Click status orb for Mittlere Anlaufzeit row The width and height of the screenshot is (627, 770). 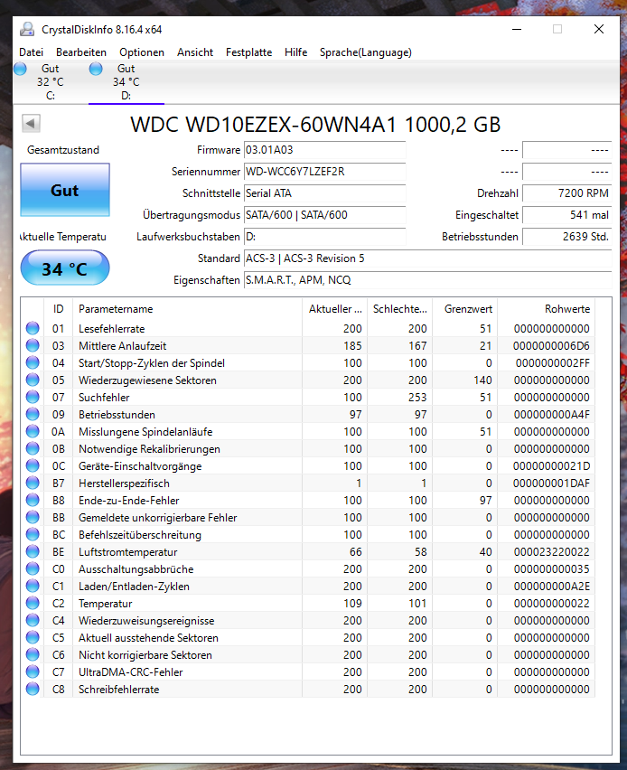pos(33,345)
